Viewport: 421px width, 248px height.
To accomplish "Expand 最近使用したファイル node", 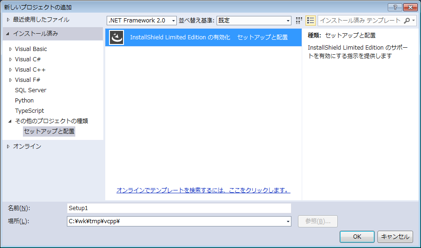I will (x=8, y=20).
